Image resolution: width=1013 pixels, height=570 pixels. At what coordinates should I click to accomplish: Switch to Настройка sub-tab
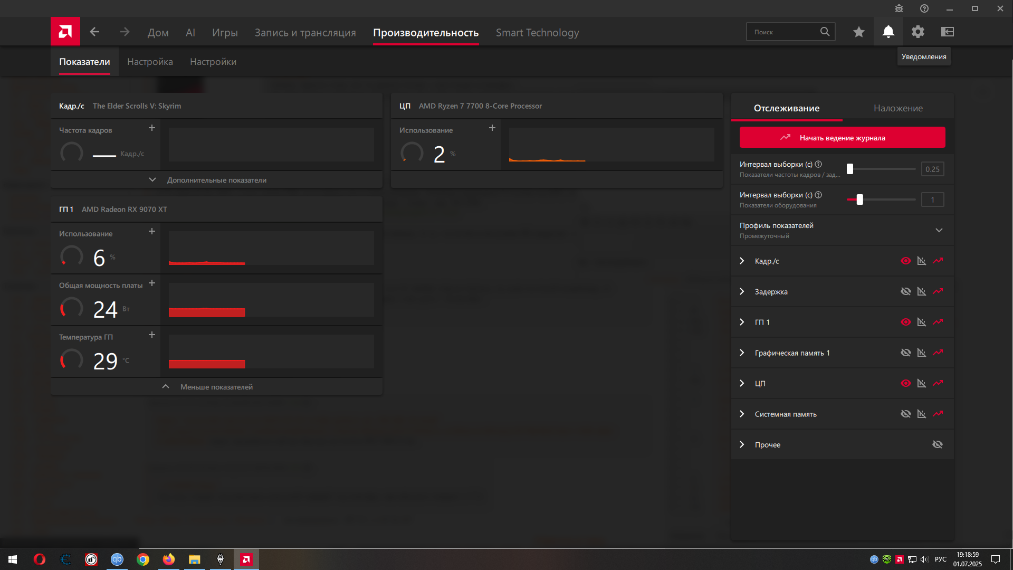tap(150, 62)
